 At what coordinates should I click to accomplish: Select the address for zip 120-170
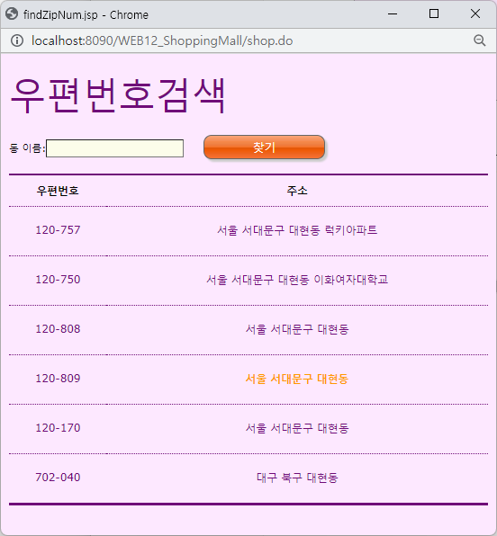click(297, 428)
